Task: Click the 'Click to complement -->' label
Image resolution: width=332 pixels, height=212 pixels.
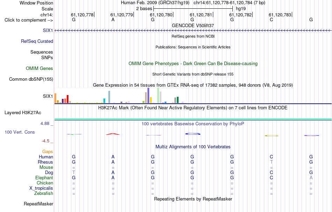Action: (29, 20)
